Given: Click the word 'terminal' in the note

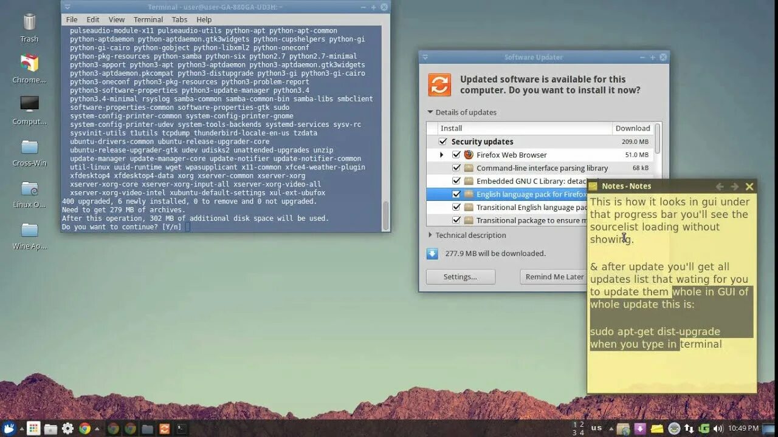Looking at the screenshot, I should 701,344.
